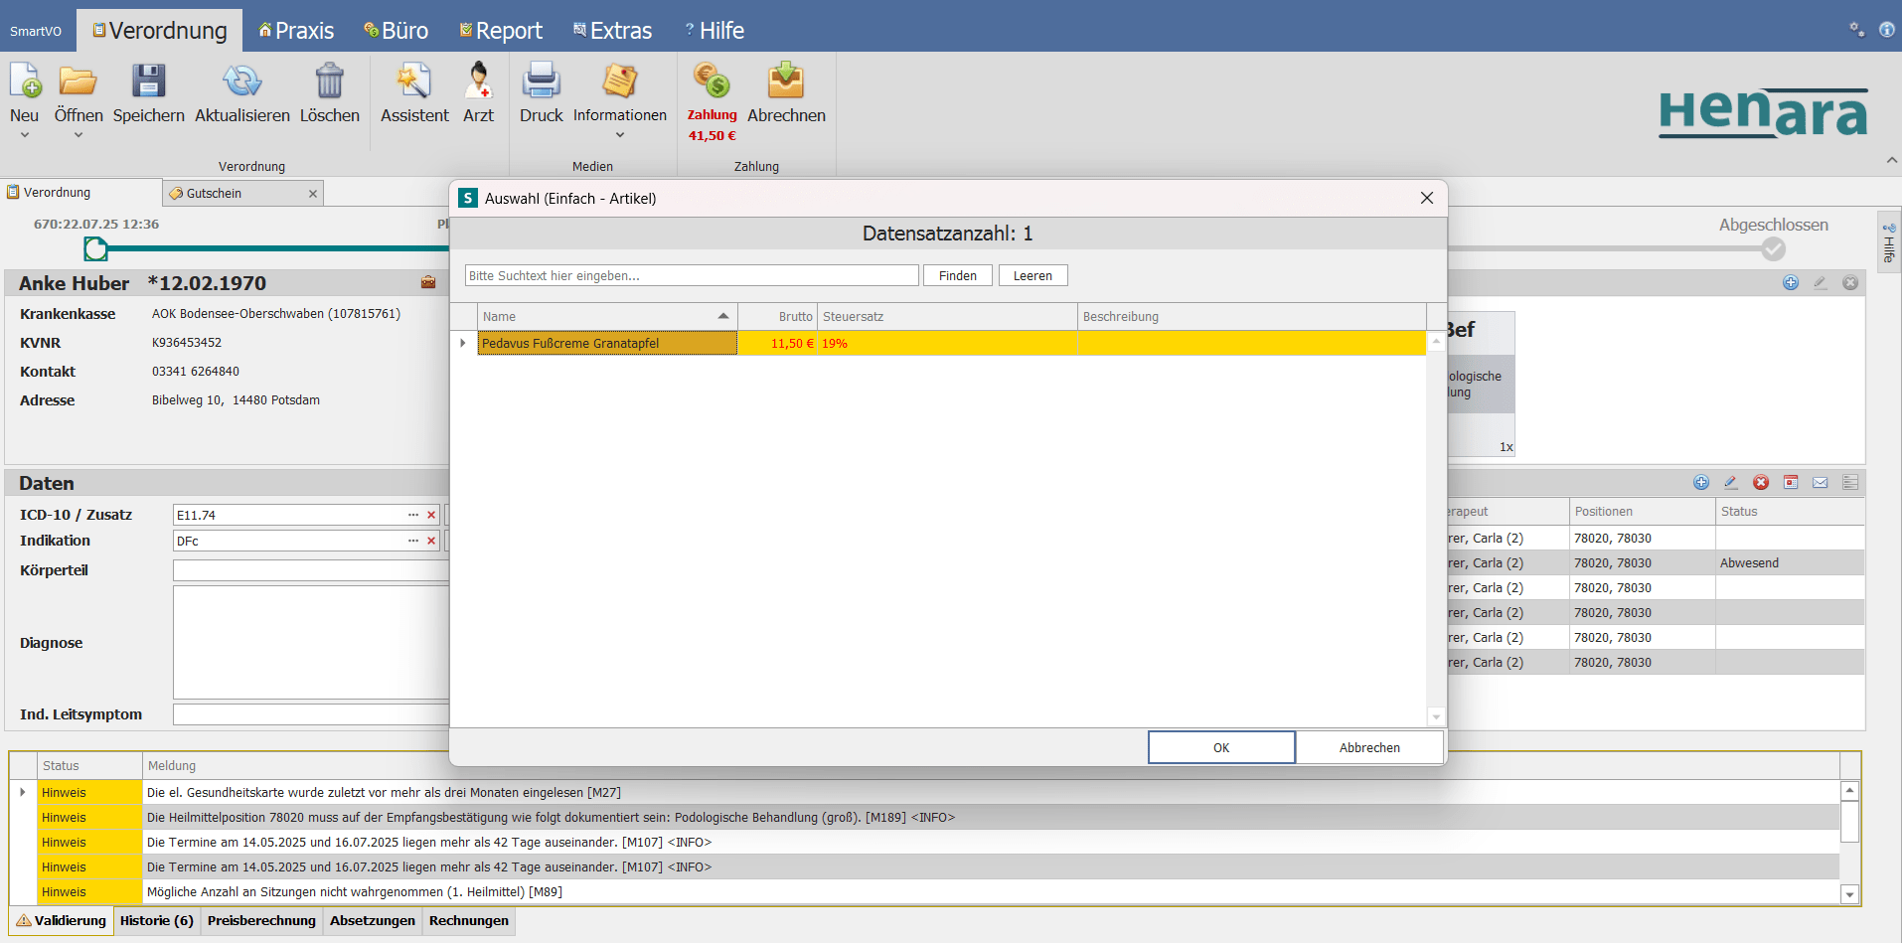Viewport: 1902px width, 943px height.
Task: Expand the Pedavus Fußcreme row arrow
Action: [x=463, y=343]
